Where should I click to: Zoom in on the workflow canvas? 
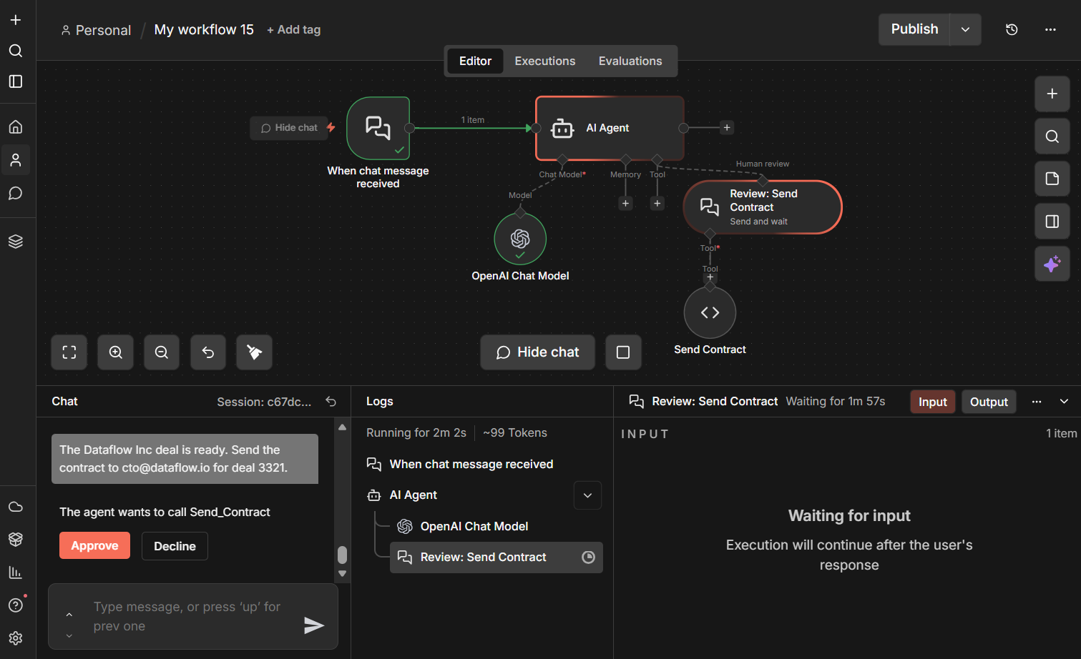click(x=116, y=352)
